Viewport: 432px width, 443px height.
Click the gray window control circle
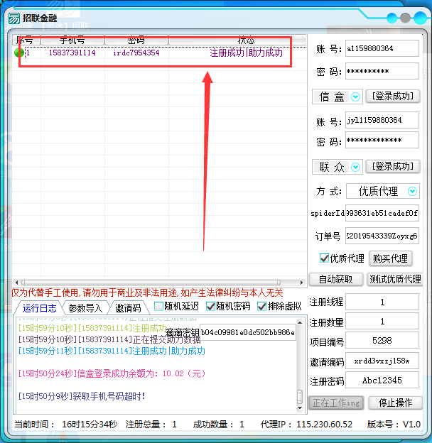click(x=405, y=18)
